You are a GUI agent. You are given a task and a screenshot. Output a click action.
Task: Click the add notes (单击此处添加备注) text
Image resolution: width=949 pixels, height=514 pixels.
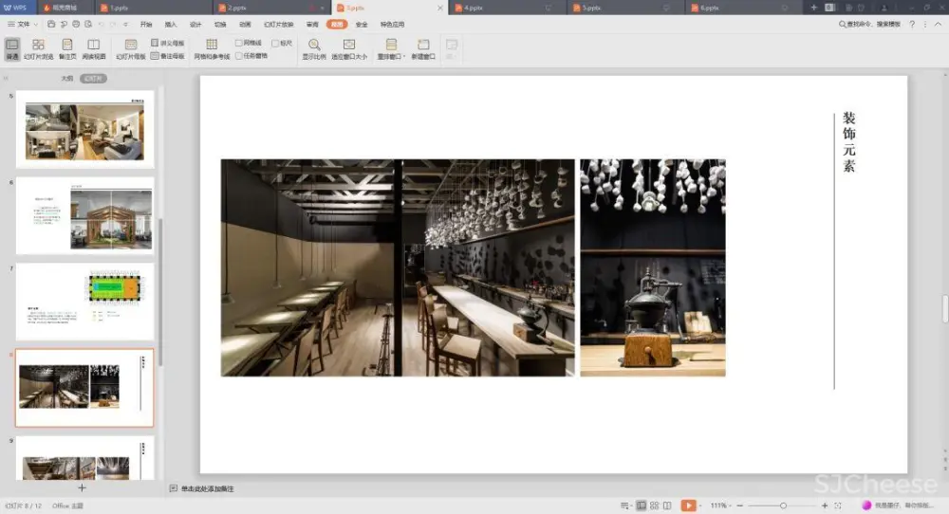click(207, 488)
